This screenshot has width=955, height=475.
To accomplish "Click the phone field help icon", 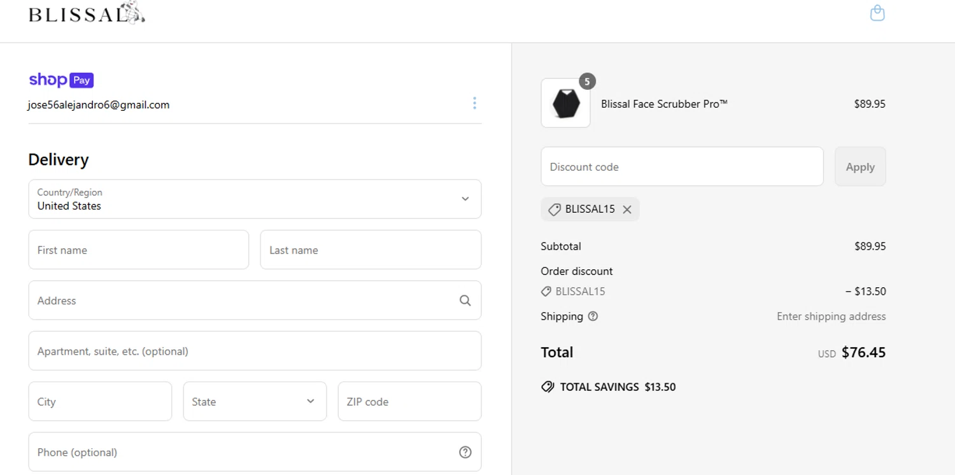I will coord(465,452).
